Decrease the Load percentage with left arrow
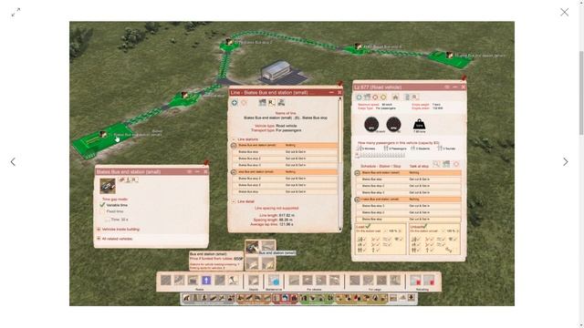 385,231
